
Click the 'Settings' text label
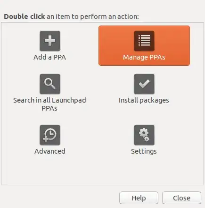pos(144,151)
